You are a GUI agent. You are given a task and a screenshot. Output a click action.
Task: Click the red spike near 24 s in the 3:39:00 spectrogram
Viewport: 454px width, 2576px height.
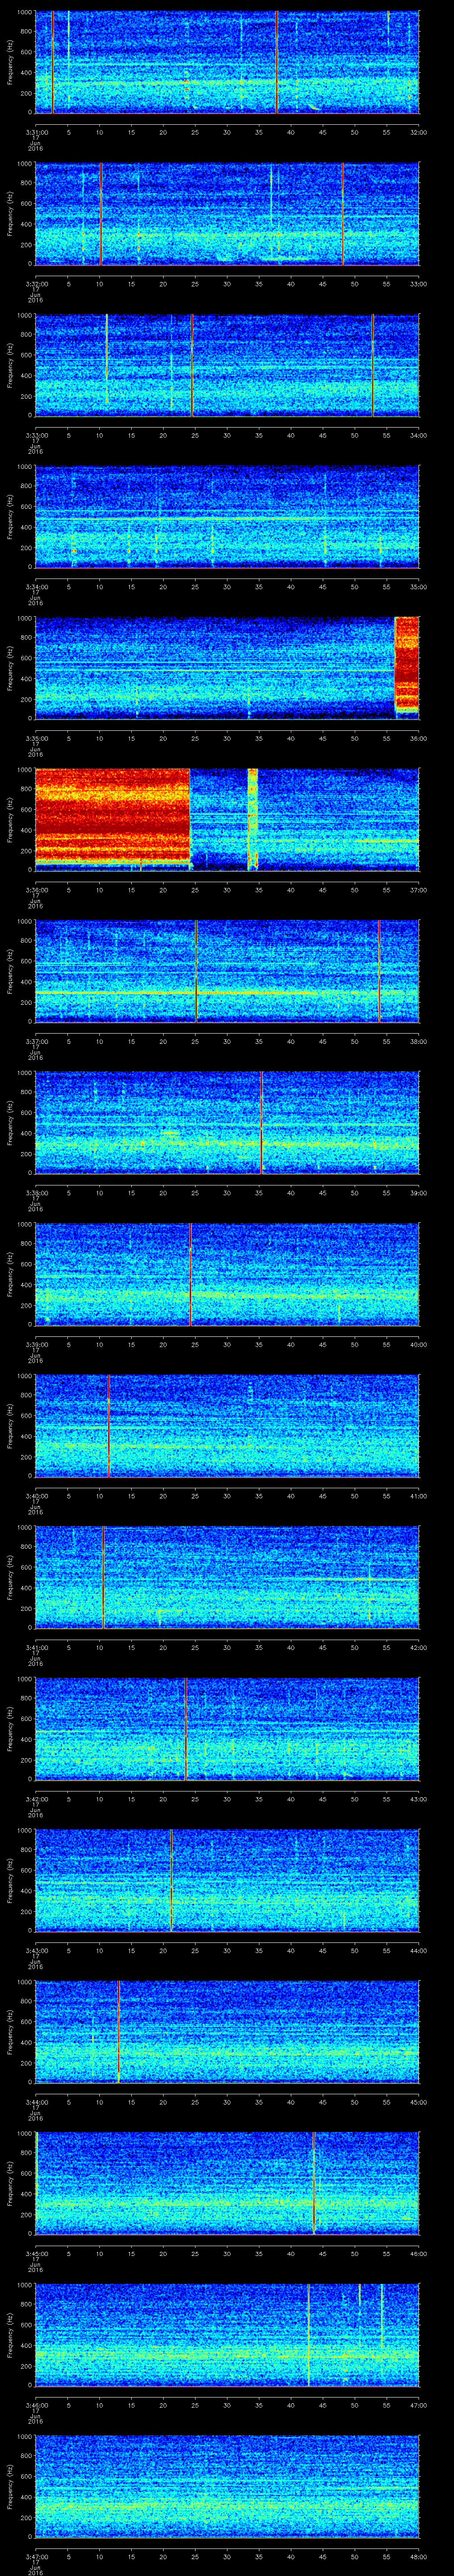coord(190,1273)
